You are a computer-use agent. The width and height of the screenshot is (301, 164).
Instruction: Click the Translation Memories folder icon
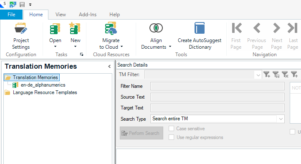tap(8, 77)
